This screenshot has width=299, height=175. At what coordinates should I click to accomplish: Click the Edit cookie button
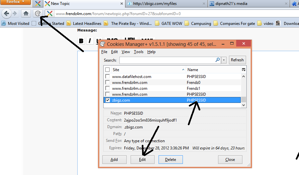[142, 160]
